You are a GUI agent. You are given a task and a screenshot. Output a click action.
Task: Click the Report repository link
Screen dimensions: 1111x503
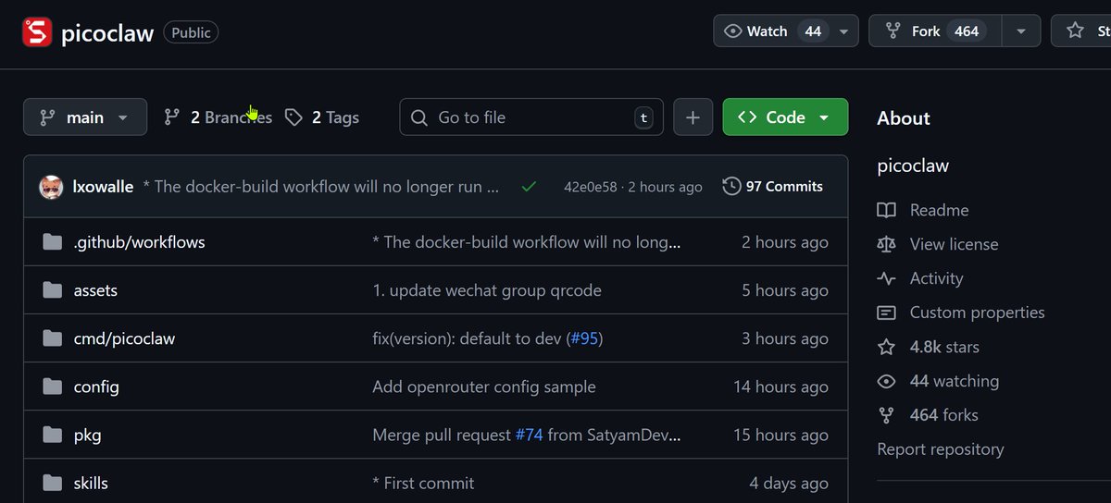pos(941,449)
